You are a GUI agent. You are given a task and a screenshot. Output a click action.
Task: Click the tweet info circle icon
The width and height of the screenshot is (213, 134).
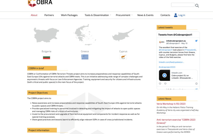(196, 84)
